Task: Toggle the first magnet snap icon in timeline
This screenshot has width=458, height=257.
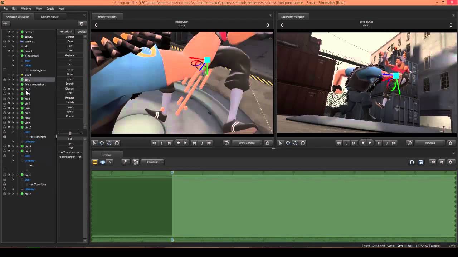Action: [x=412, y=162]
